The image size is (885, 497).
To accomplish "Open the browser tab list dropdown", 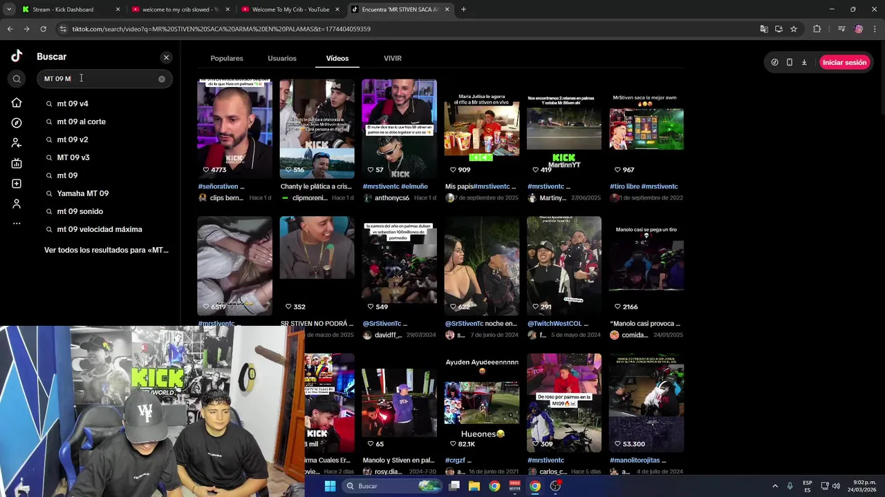I will click(9, 10).
